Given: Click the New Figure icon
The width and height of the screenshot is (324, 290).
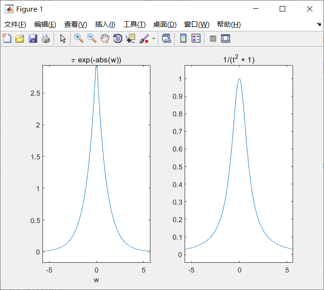Looking at the screenshot, I should [7, 38].
